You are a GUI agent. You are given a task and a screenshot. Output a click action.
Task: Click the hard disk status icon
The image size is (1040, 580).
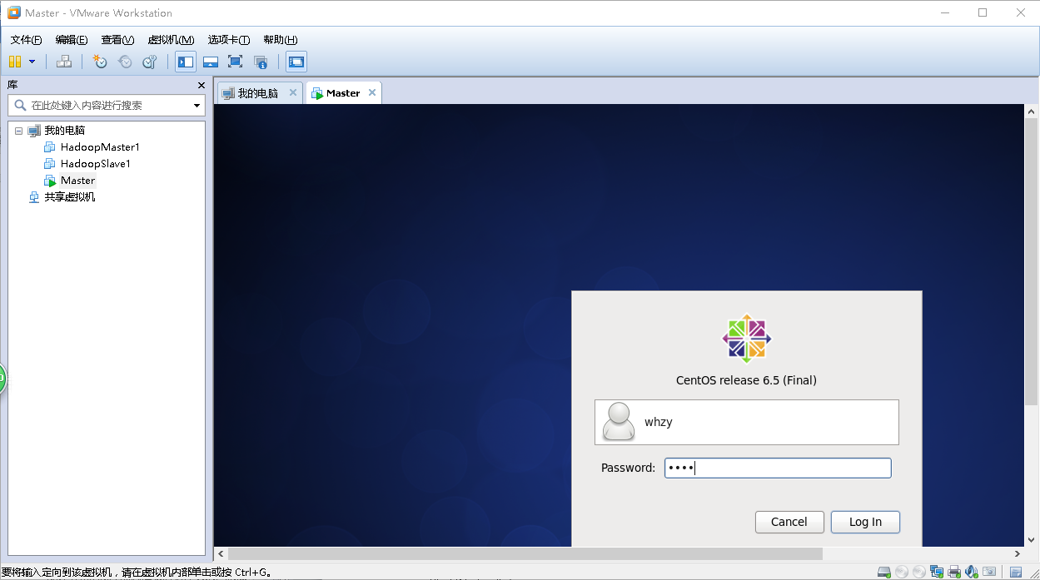pos(885,573)
